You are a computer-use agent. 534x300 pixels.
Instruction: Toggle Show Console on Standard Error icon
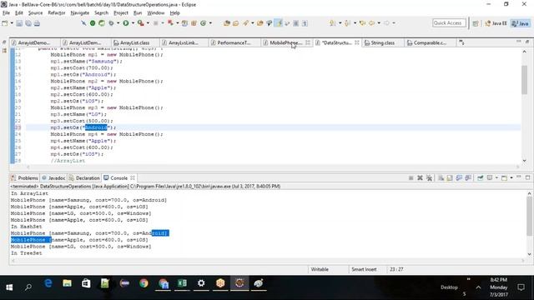468,177
